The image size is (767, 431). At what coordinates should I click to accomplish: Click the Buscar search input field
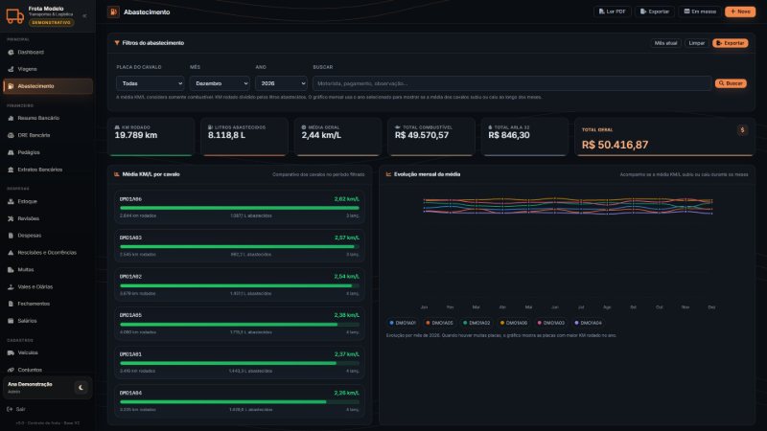point(512,83)
